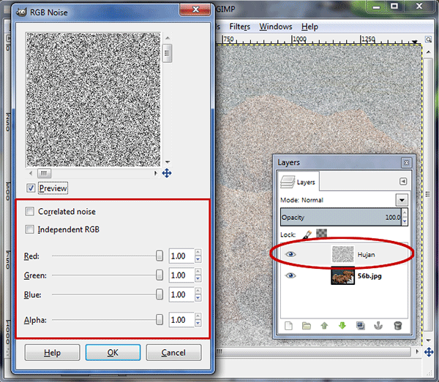Click the preview scroll up arrow
Viewport: 439px width, 382px height.
click(168, 38)
